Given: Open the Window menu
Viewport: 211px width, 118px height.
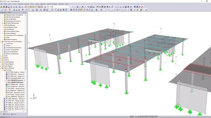Looking at the screenshot, I should (61, 4).
